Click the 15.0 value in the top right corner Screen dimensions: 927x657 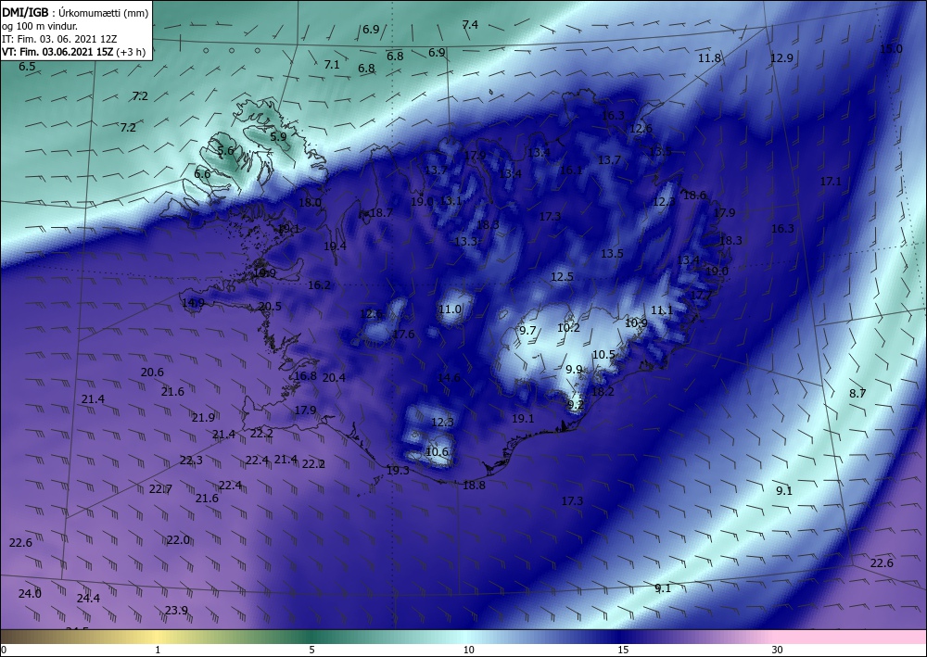[891, 48]
